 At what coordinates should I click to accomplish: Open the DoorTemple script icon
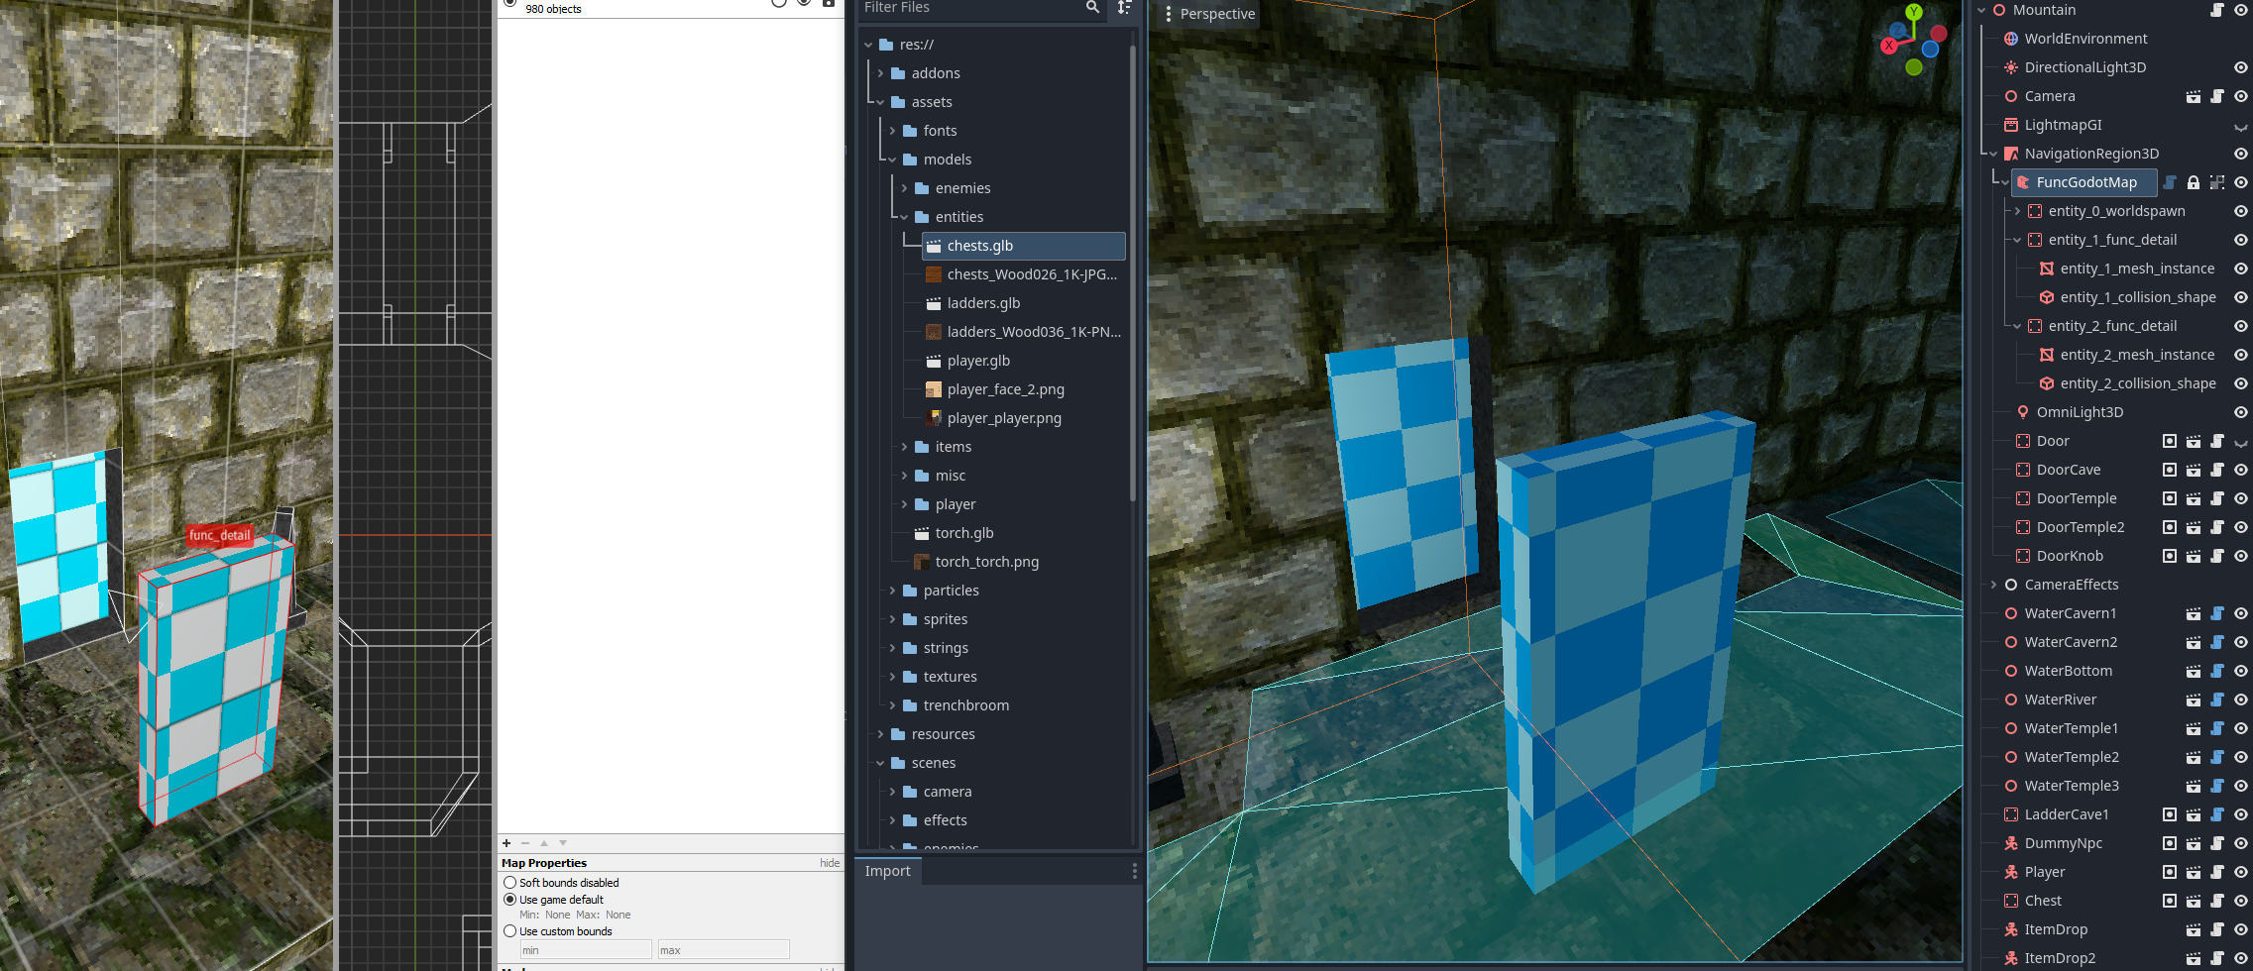[x=2217, y=498]
